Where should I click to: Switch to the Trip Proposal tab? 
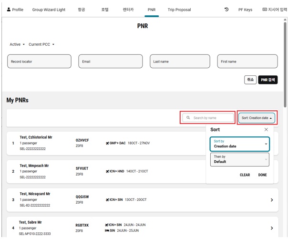click(x=179, y=10)
